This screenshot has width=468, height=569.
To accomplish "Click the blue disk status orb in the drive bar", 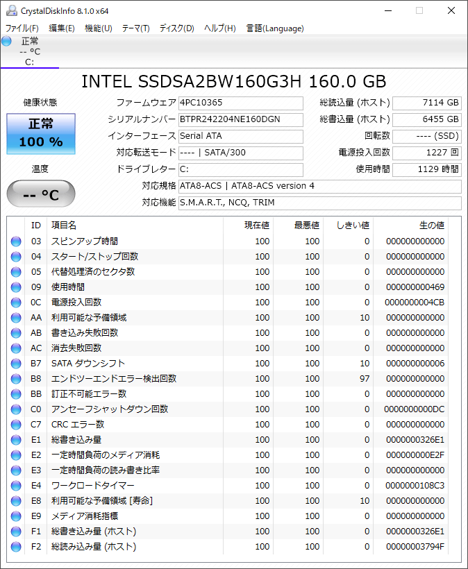I will click(x=6, y=41).
